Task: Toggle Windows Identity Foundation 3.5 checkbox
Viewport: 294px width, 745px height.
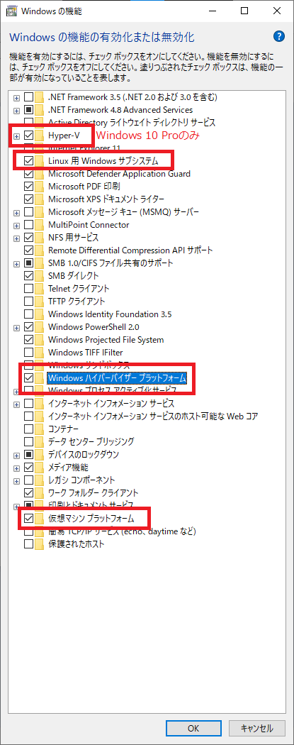Action: (x=28, y=314)
